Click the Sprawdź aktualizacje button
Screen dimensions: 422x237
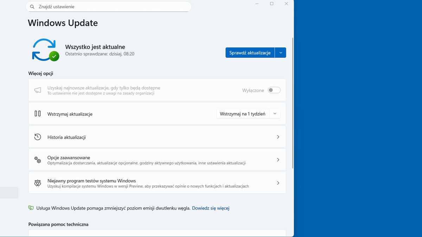(250, 53)
